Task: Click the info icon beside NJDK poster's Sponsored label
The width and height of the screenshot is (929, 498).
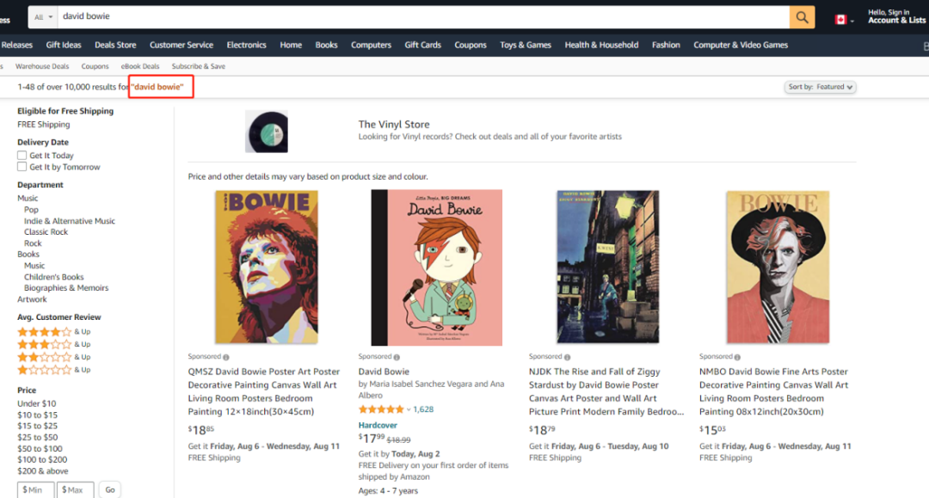Action: pos(567,357)
